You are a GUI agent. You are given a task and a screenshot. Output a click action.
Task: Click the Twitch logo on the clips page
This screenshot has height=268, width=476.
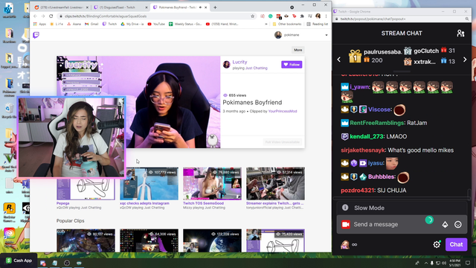(x=36, y=35)
